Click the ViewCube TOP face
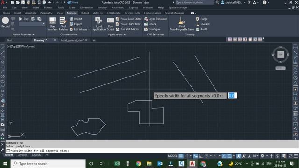 point(280,55)
